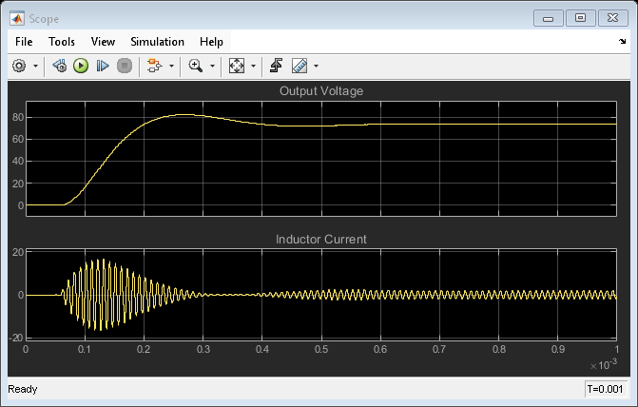
Task: Click the Output Voltage plot title
Action: pyautogui.click(x=320, y=91)
